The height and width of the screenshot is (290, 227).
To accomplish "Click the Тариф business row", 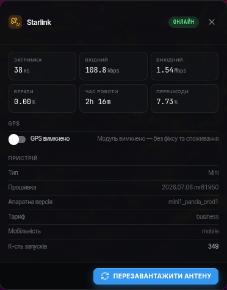I will click(x=113, y=217).
